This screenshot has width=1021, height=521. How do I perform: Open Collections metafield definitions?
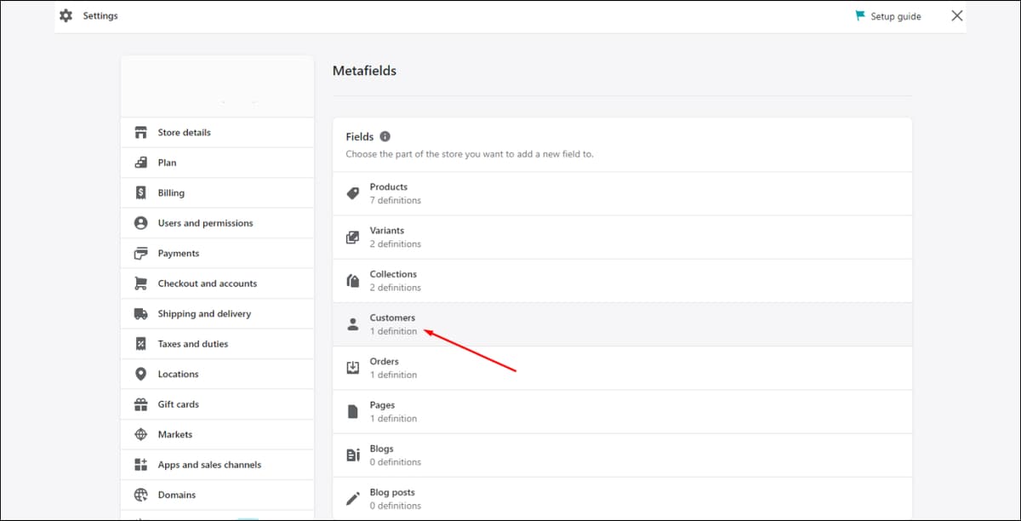(x=622, y=281)
